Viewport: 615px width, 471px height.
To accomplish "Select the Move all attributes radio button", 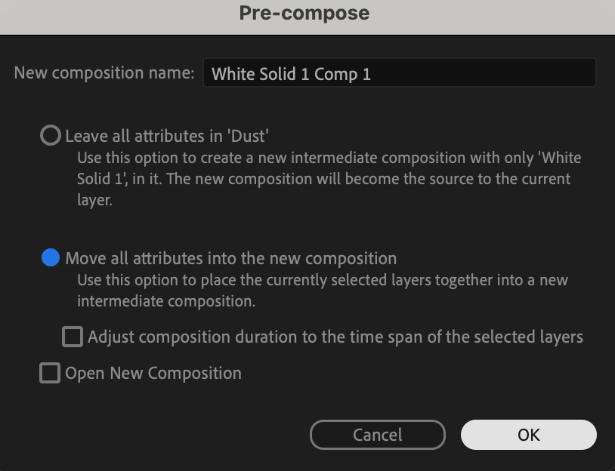I will point(50,258).
